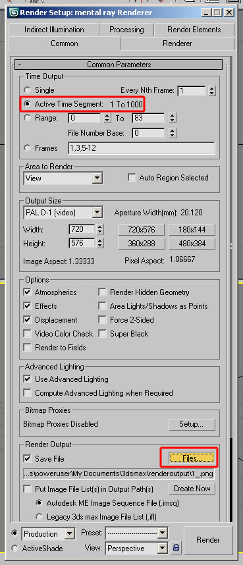Switch to the Renderer tab
Image resolution: width=243 pixels, height=565 pixels.
[x=177, y=43]
